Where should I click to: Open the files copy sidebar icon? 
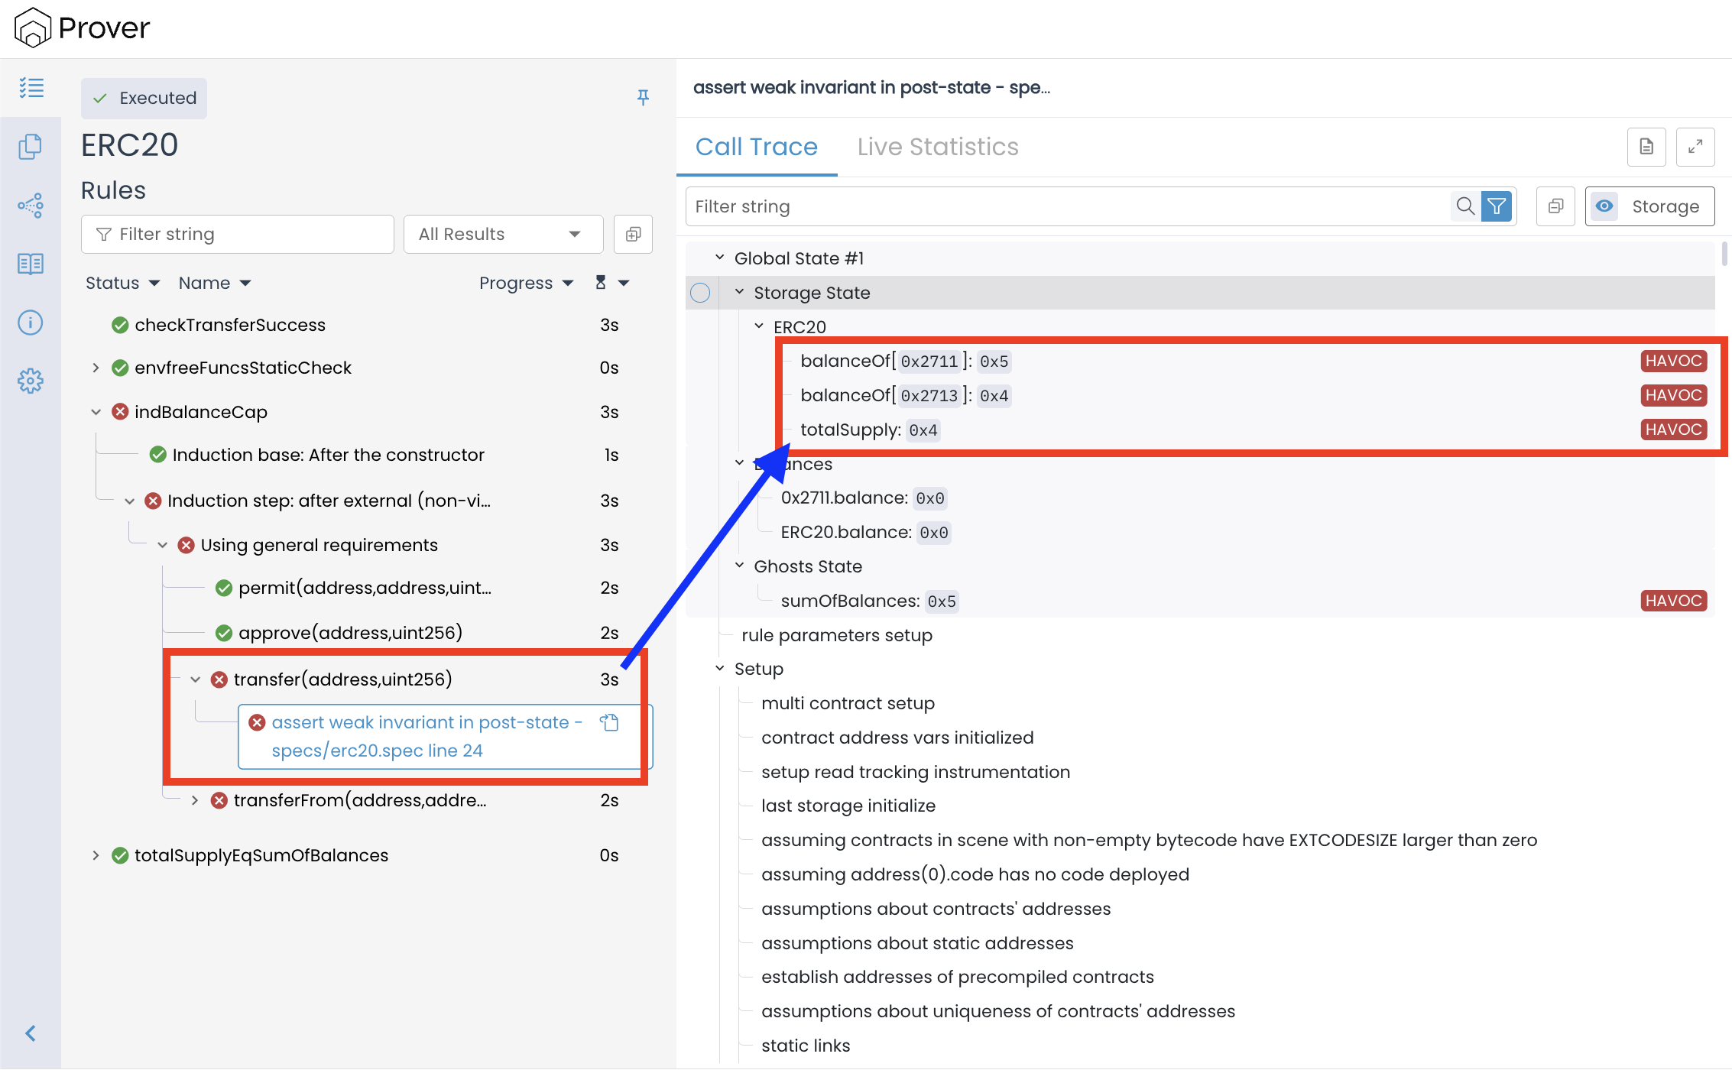31,147
